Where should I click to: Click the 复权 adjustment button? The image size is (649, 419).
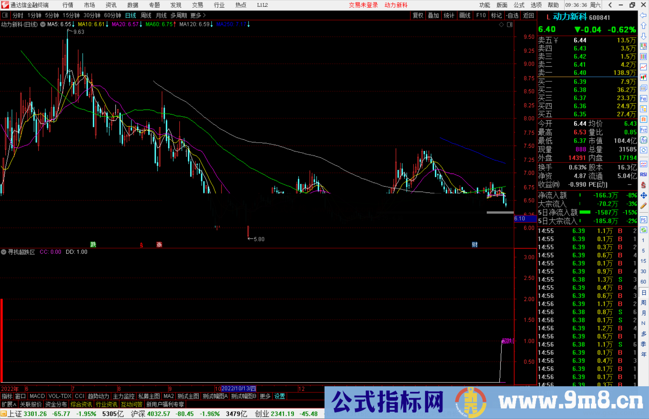[418, 15]
